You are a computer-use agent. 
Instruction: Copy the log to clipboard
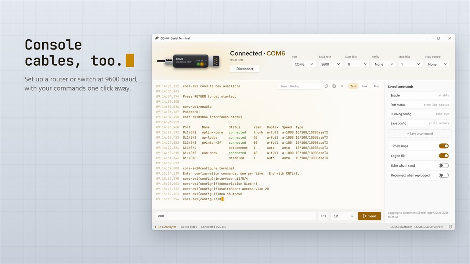pos(326,86)
